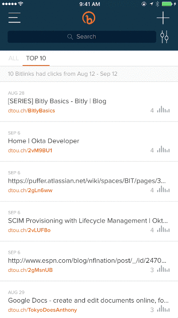The image size is (178, 318).
Task: Open the espn.com blog list item
Action: pos(89,261)
